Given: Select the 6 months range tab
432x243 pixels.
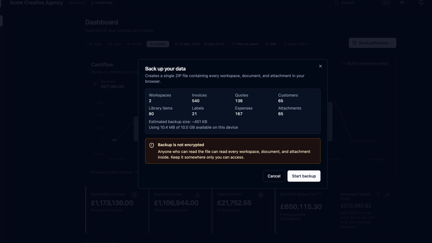Looking at the screenshot, I should tap(135, 44).
